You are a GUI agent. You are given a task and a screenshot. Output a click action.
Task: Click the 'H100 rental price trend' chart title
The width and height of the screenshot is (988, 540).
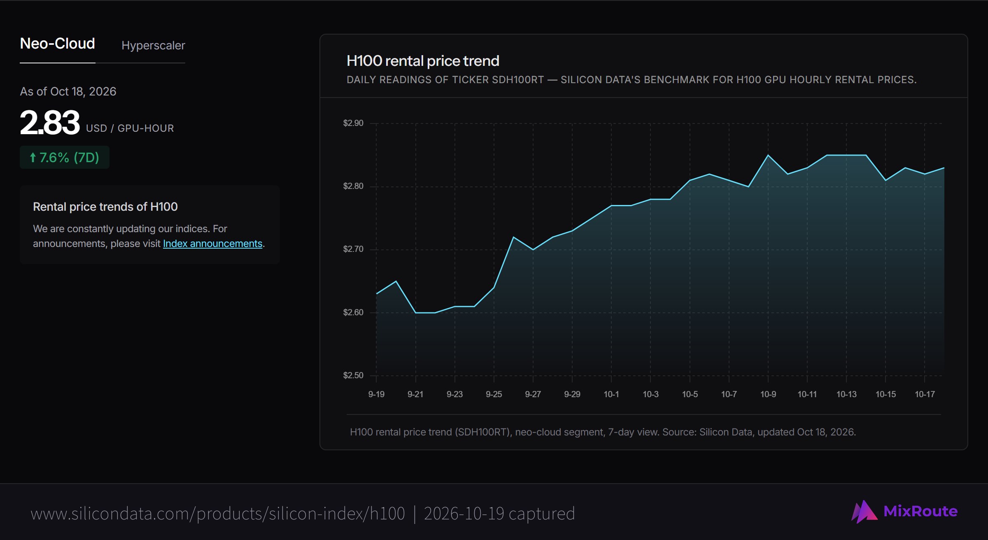423,61
